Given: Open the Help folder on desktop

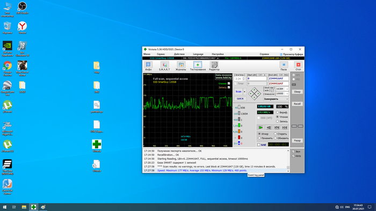Looking at the screenshot, I should click(97, 67).
